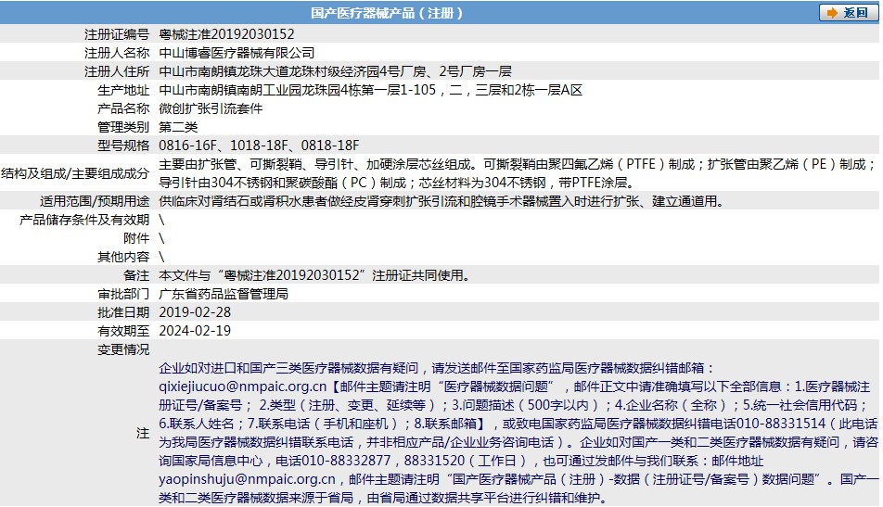883x507 pixels.
Task: Click approving department 广东省药品监督管理局
Action: pos(224,295)
